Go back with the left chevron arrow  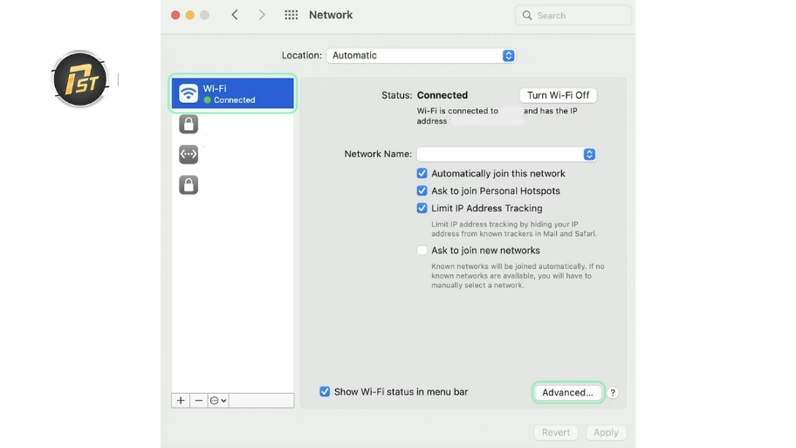[235, 15]
